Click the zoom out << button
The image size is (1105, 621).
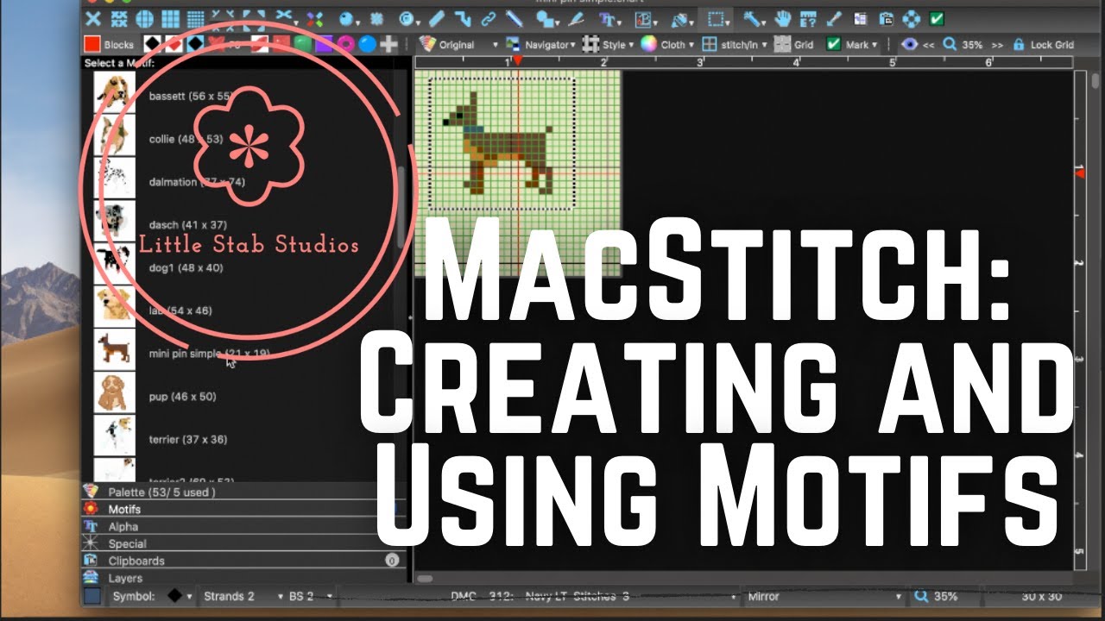(x=928, y=45)
